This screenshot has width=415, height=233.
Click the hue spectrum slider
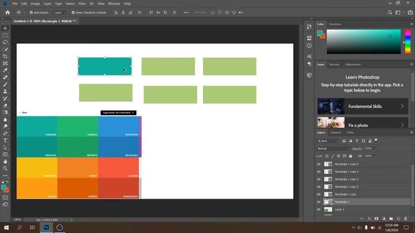click(x=408, y=41)
